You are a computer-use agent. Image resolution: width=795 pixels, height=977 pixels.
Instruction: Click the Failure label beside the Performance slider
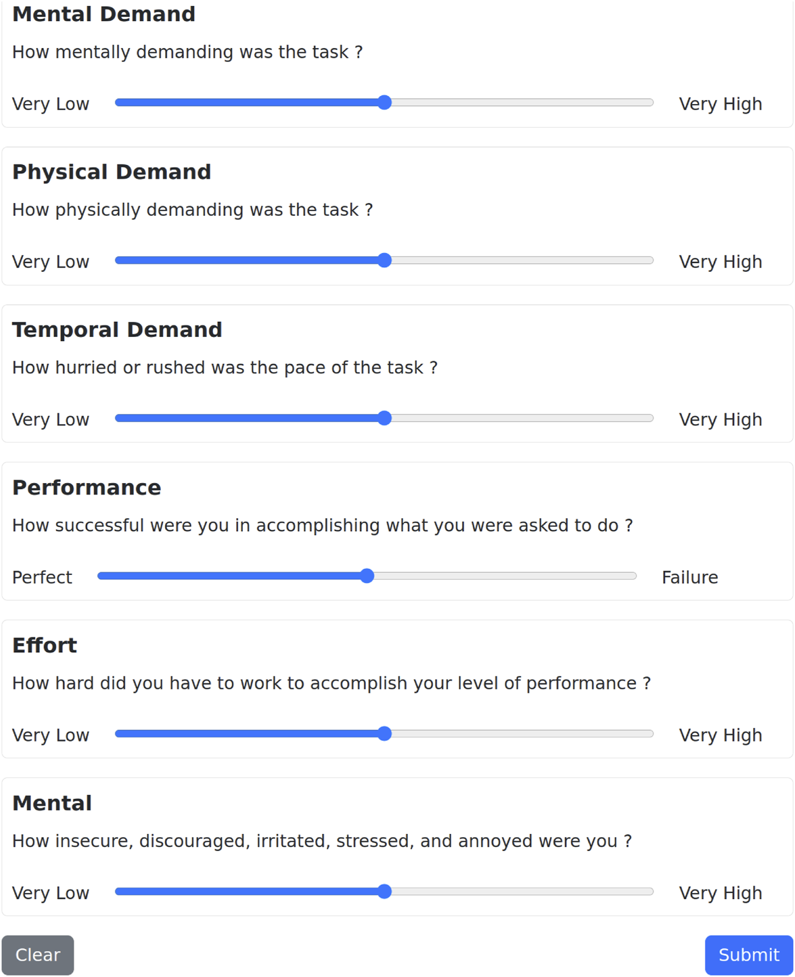point(689,577)
